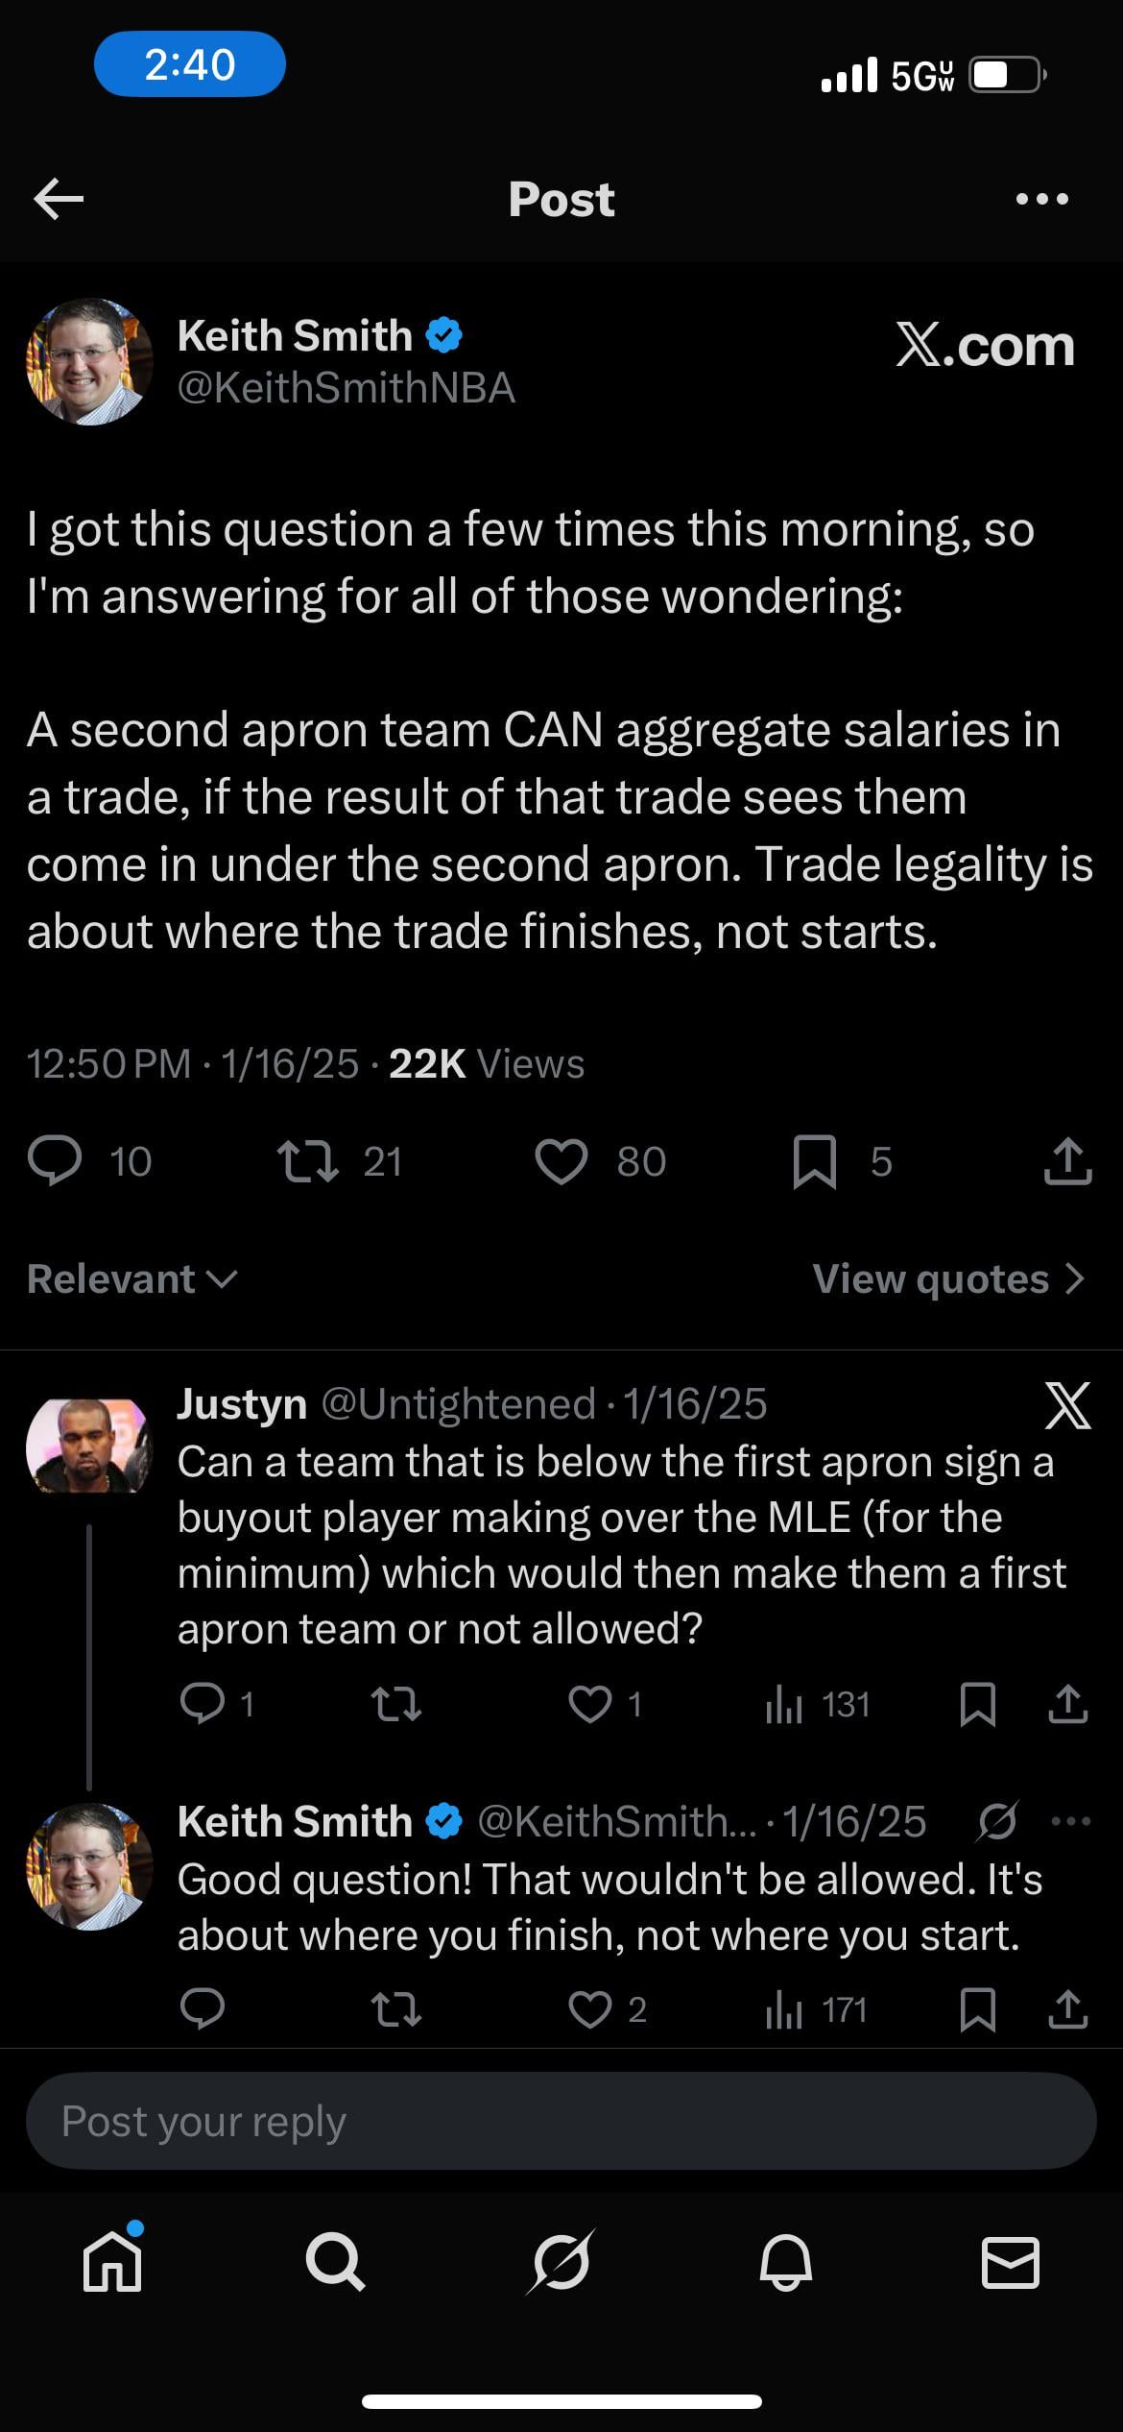Screen dimensions: 1123x2432
Task: Like Justyn's reply
Action: [x=590, y=1704]
